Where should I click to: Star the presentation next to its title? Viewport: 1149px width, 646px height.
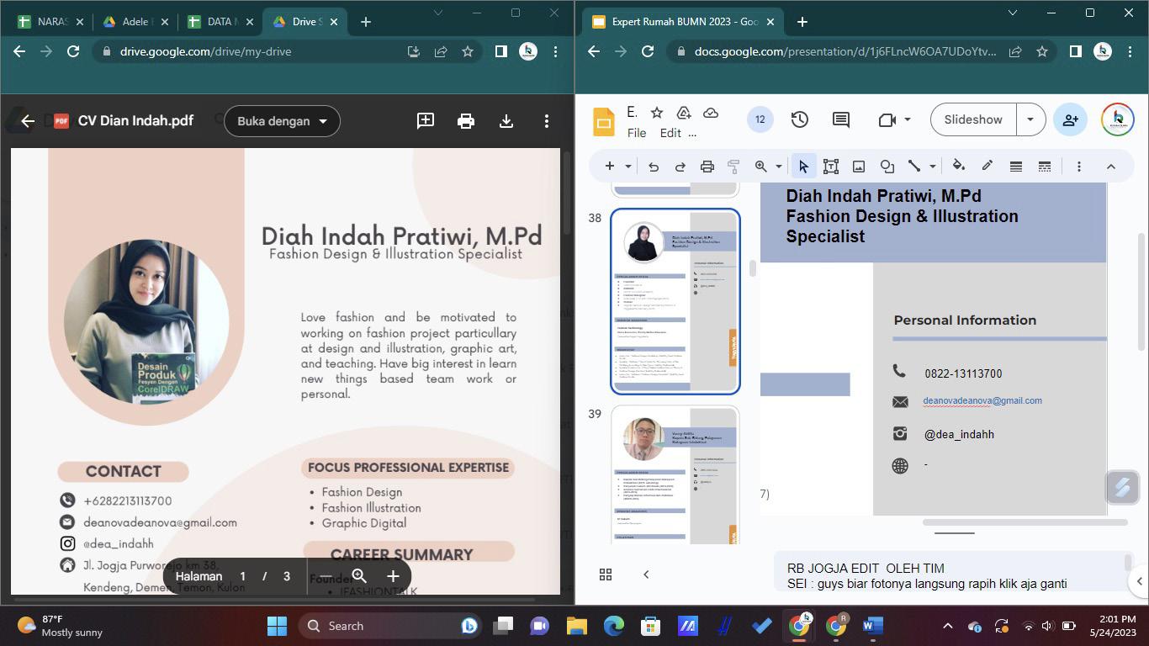pyautogui.click(x=657, y=113)
